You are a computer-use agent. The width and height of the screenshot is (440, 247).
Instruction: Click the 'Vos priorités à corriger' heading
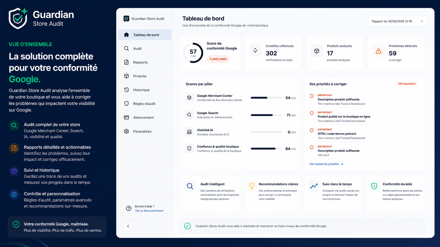[328, 84]
